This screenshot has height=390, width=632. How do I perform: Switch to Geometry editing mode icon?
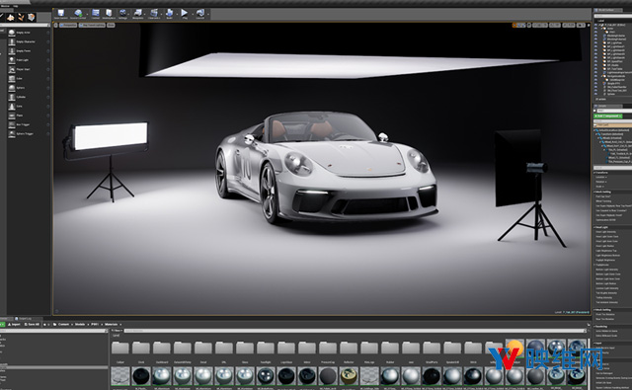coord(31,17)
